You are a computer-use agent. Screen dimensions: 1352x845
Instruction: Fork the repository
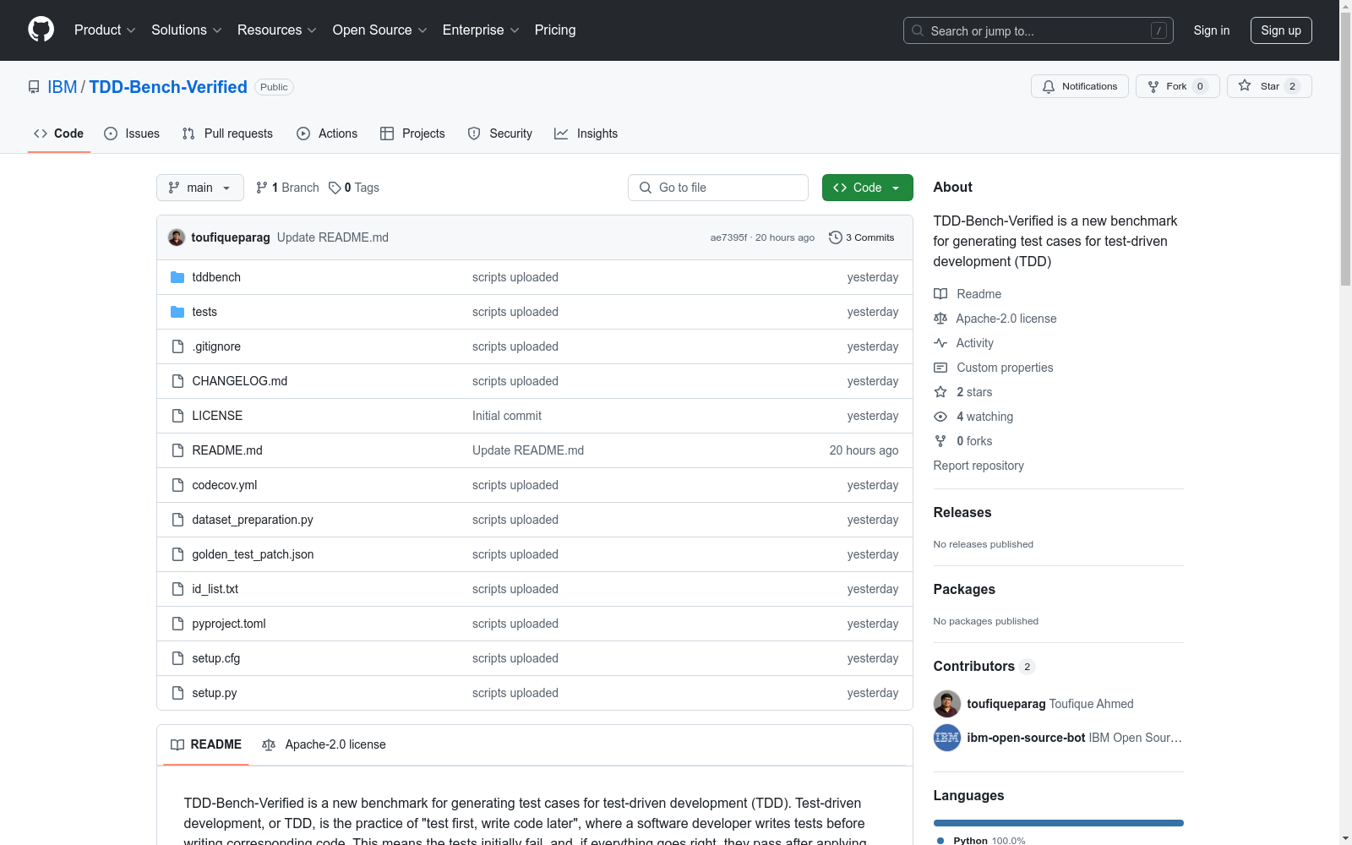tap(1178, 86)
